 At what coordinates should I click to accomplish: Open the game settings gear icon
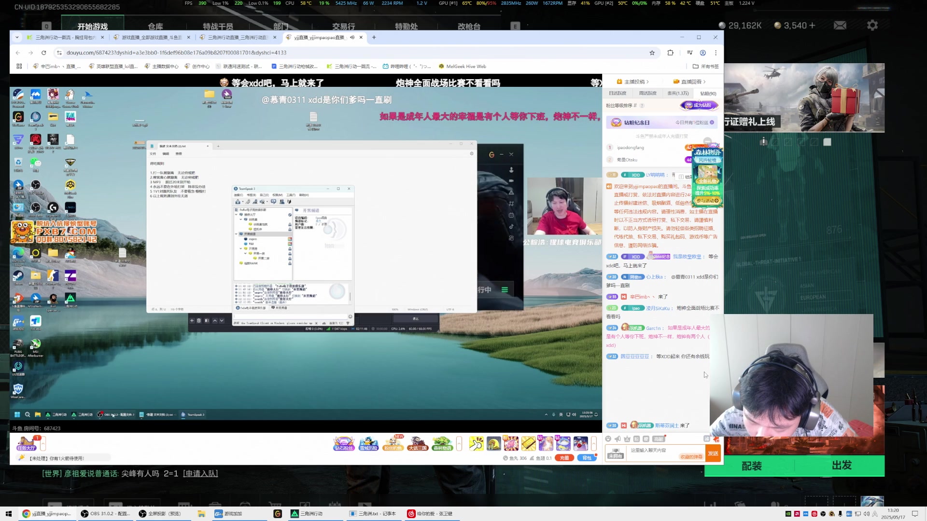point(872,25)
